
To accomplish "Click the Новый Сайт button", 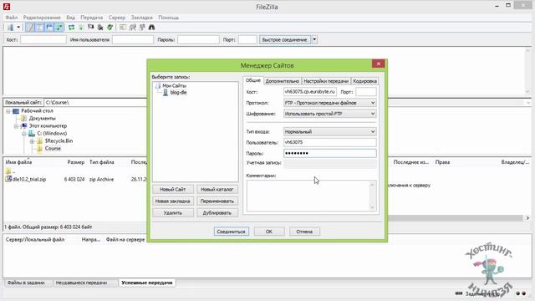I will (x=173, y=190).
